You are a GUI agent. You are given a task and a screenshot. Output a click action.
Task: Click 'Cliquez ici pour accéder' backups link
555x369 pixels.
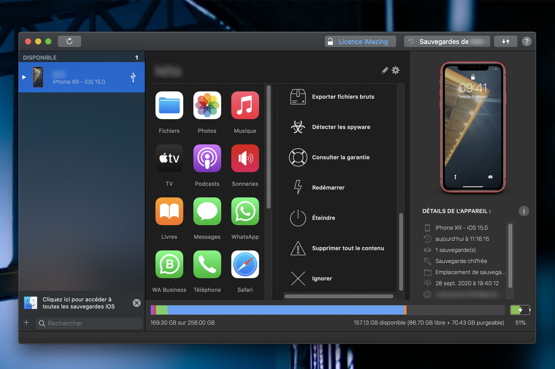[78, 303]
